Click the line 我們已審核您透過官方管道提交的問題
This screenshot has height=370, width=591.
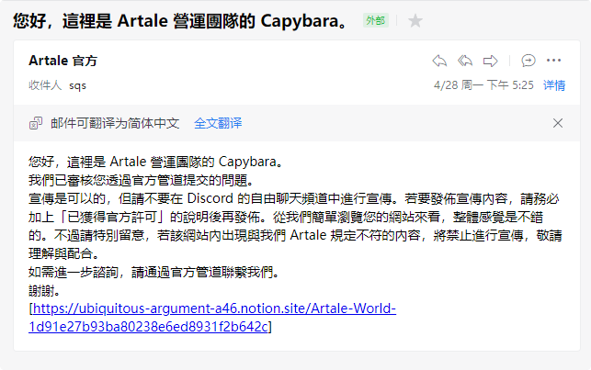pyautogui.click(x=141, y=180)
